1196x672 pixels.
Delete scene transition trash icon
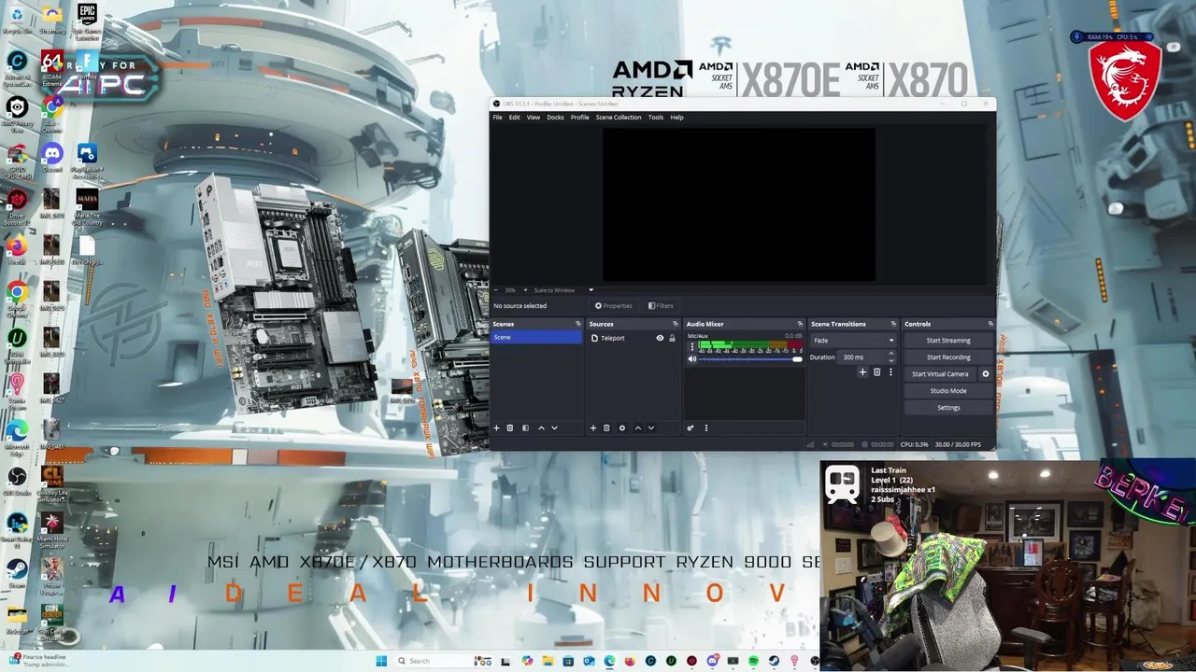click(x=876, y=371)
